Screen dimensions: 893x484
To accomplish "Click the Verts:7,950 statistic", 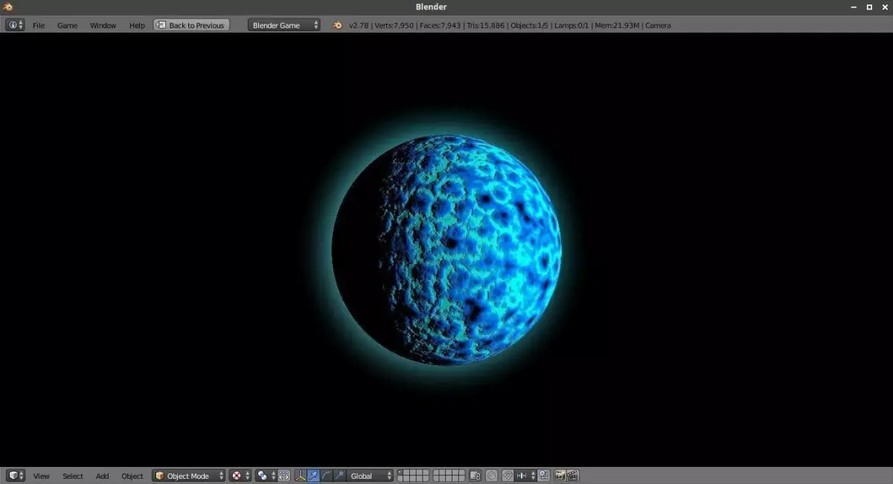I will click(394, 25).
